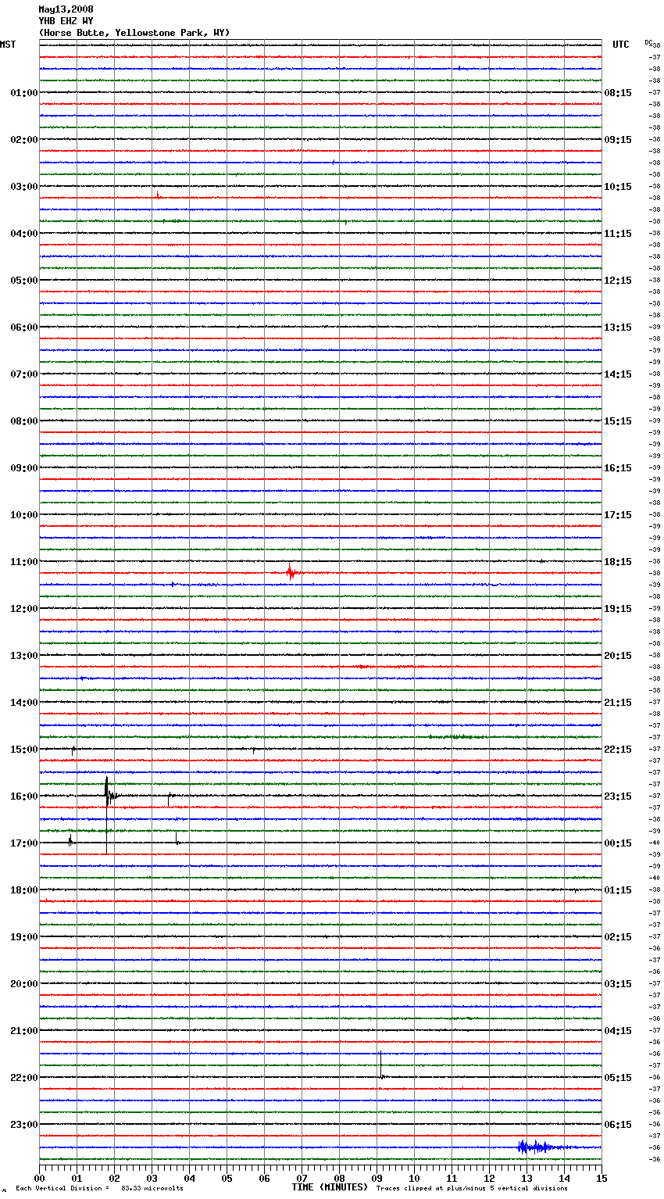664x1199 pixels.
Task: Click the 14:15 UTC time label
Action: [x=618, y=374]
